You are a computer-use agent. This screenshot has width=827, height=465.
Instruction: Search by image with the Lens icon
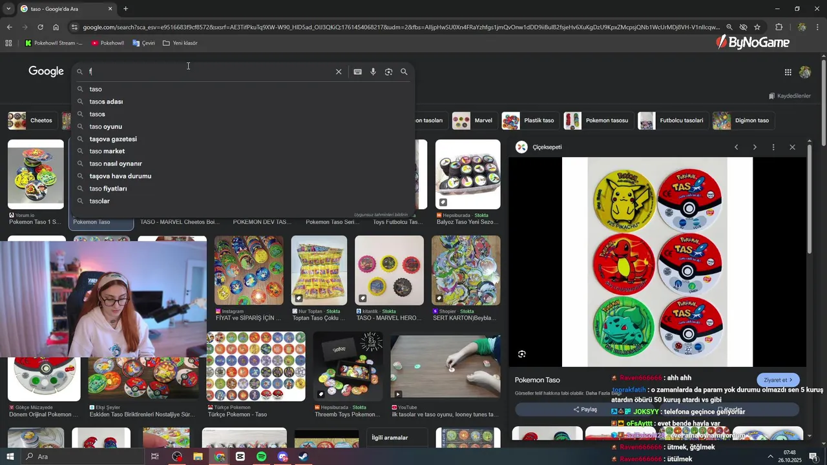tap(388, 72)
